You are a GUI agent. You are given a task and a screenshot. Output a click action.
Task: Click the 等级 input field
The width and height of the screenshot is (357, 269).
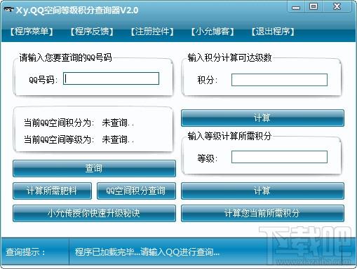[279, 157]
